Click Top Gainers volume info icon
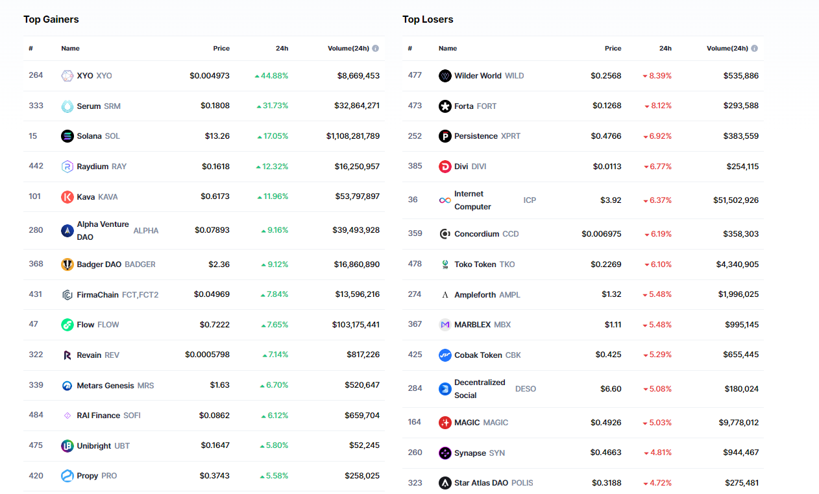 376,49
